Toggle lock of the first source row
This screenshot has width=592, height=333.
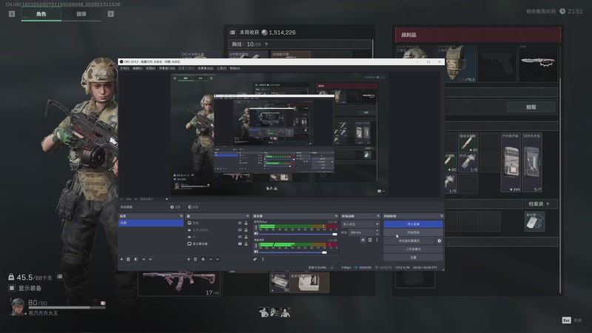246,223
